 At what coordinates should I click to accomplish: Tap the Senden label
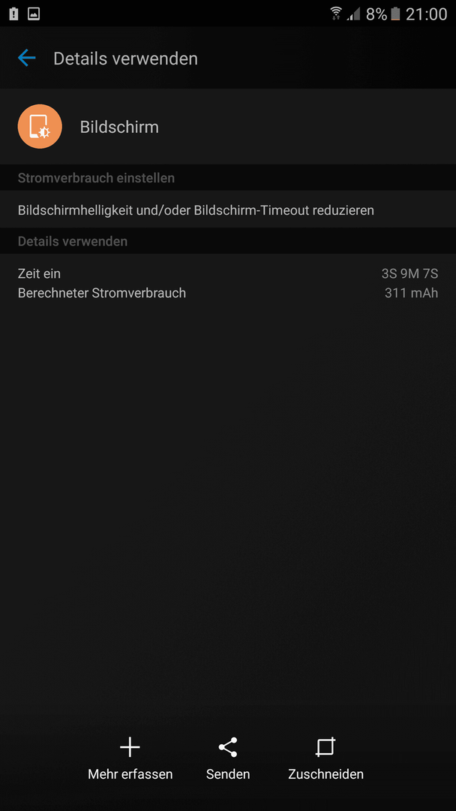(228, 773)
